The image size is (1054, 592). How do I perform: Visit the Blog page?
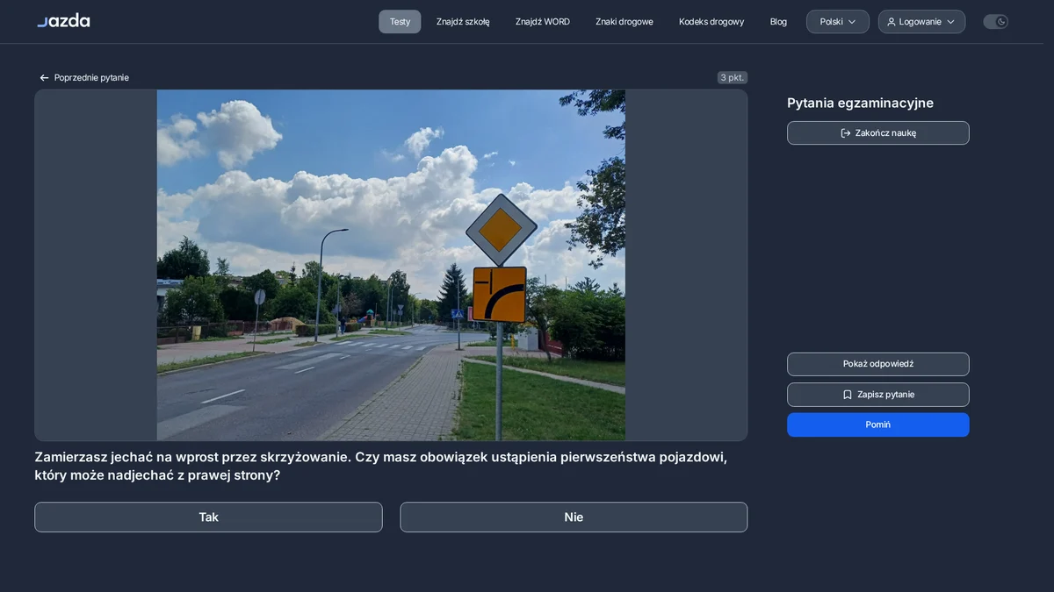tap(778, 22)
